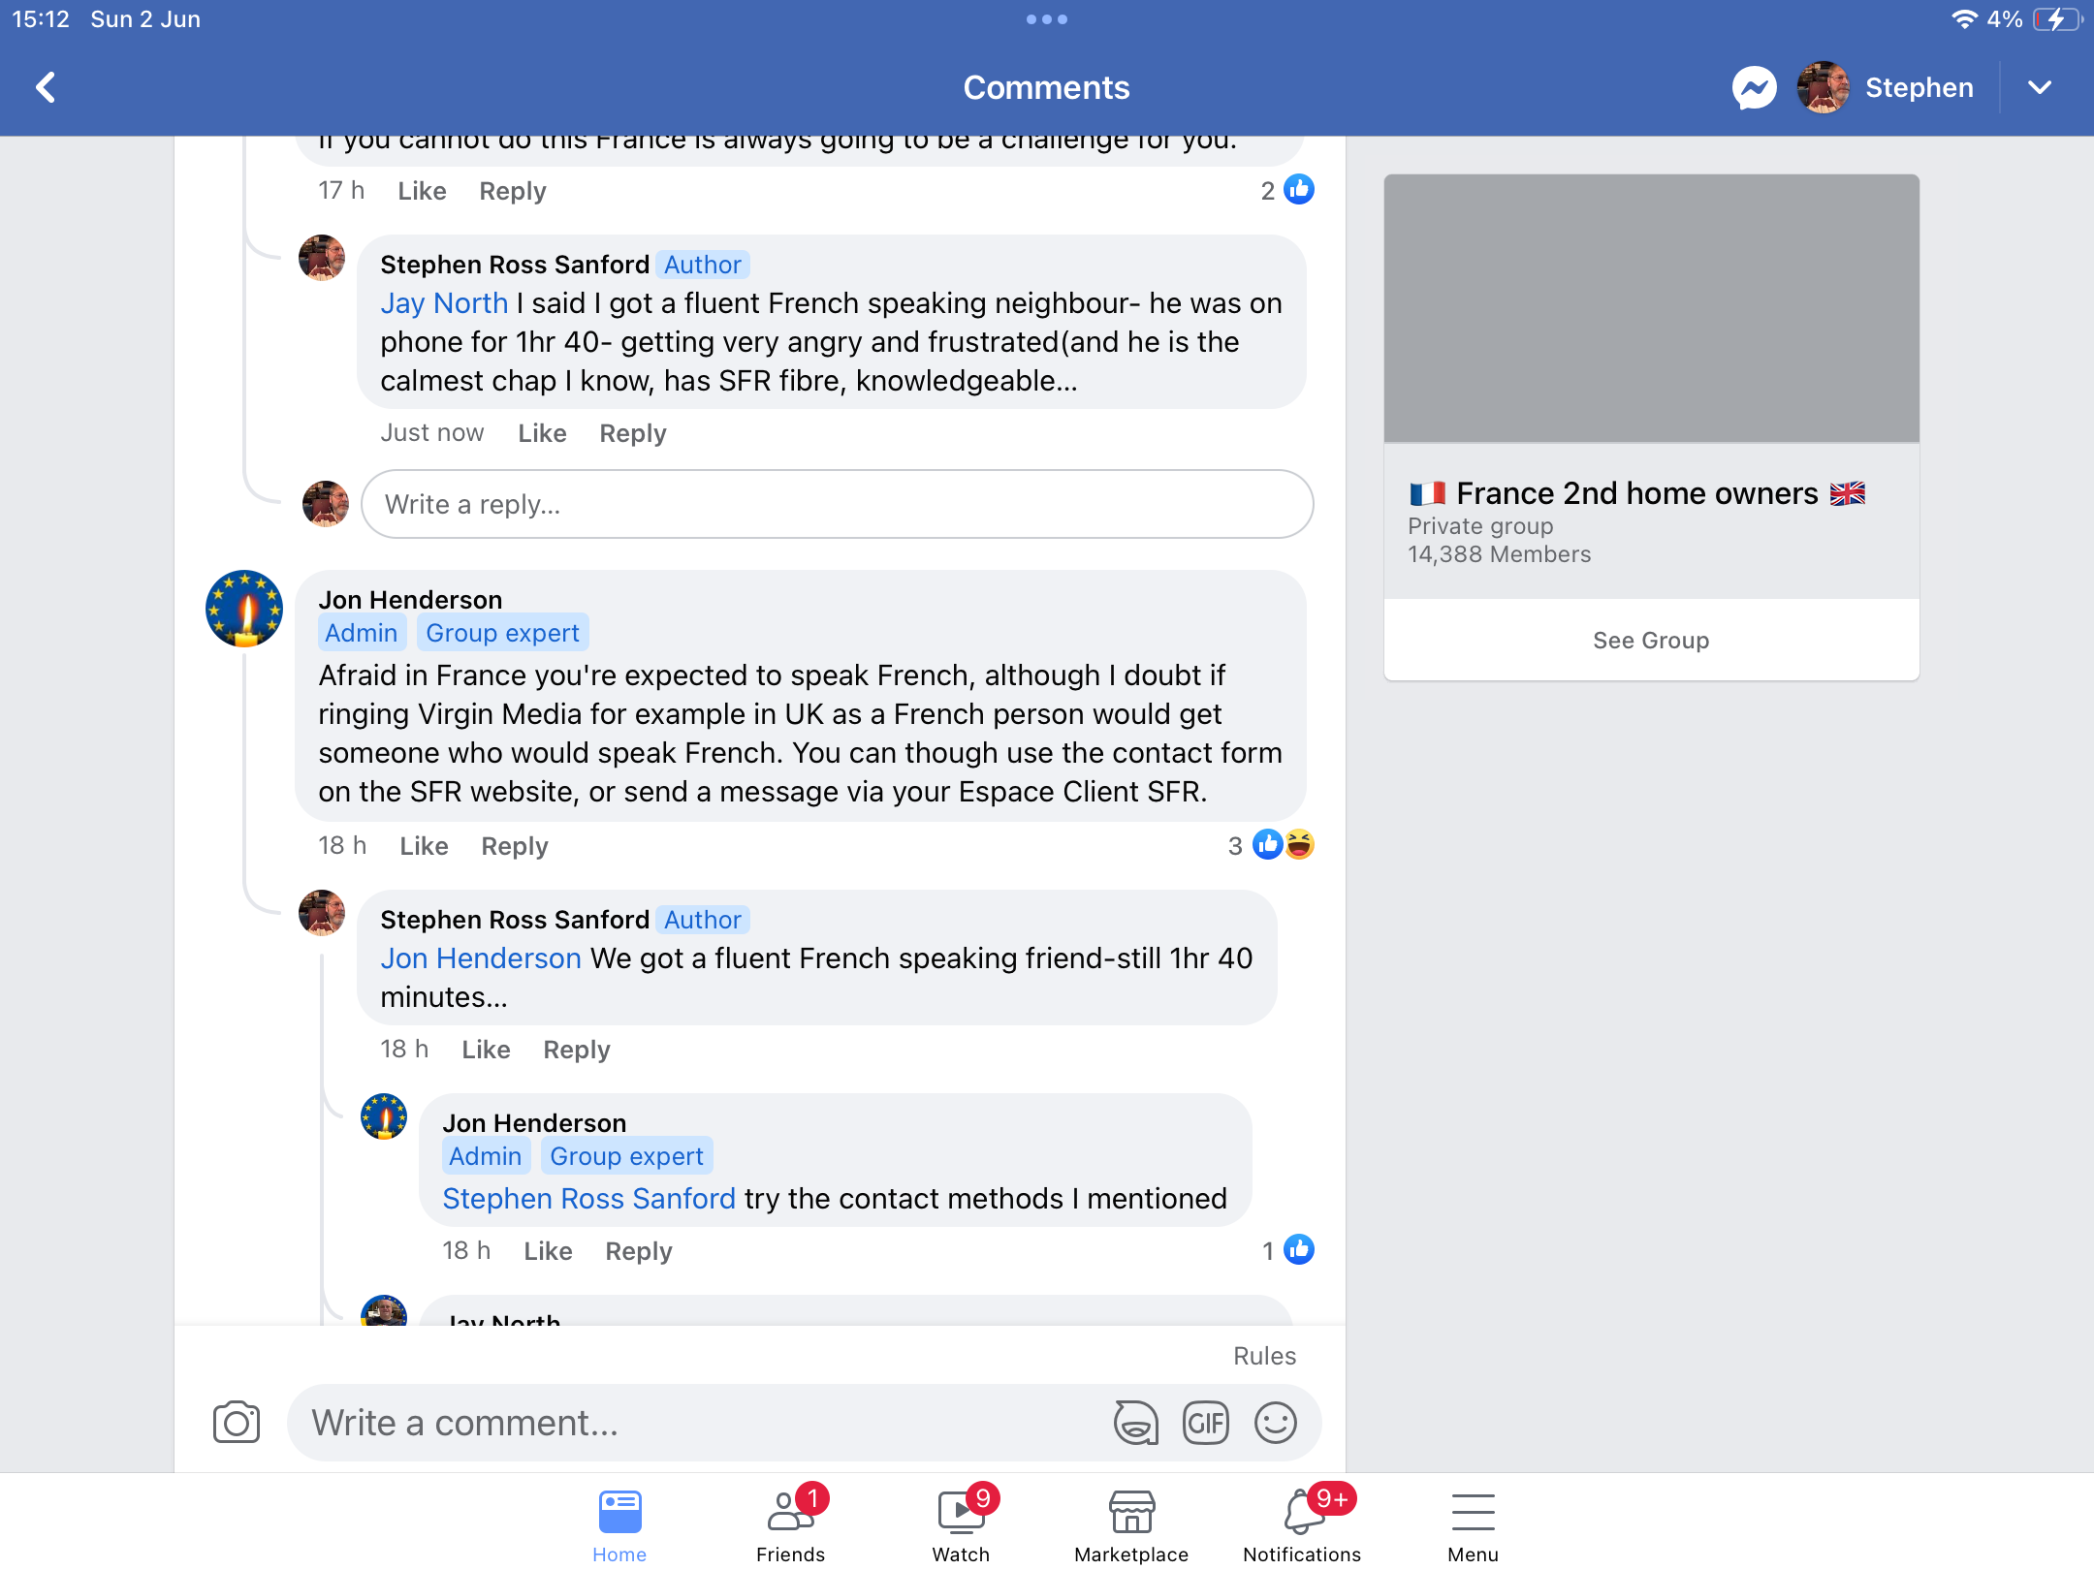
Task: Like the 'try the contact methods' reply
Action: (548, 1251)
